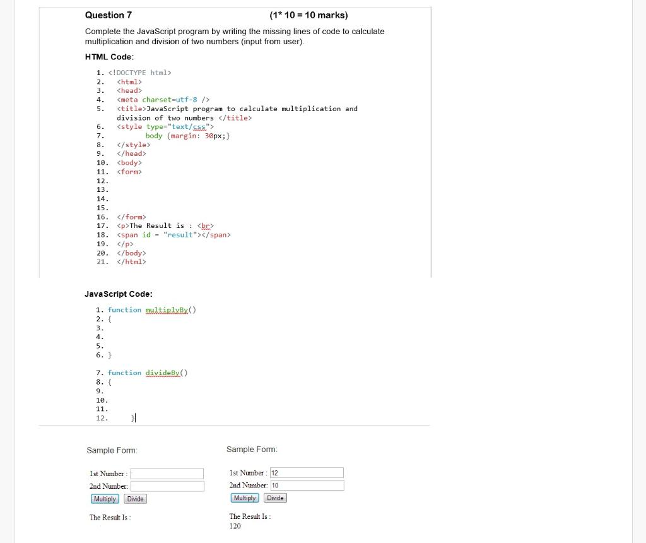This screenshot has width=646, height=543.
Task: Click the Divide button on the right form
Action: coord(275,498)
